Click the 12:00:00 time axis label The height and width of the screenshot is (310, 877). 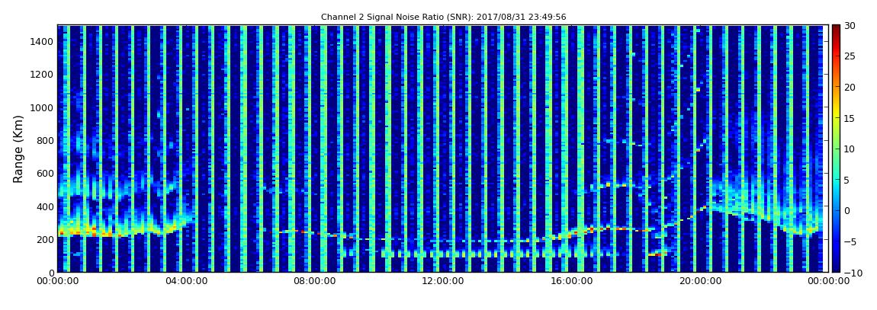[442, 281]
